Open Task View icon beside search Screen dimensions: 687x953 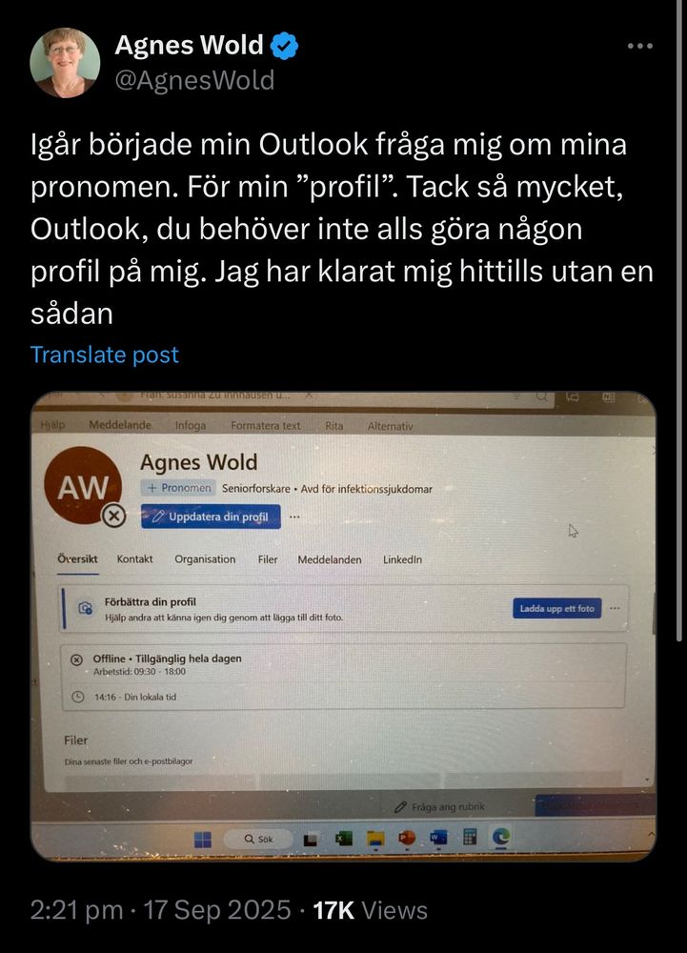coord(311,840)
